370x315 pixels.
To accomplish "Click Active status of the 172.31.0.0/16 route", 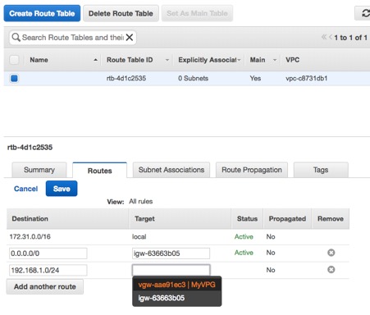I will (244, 236).
